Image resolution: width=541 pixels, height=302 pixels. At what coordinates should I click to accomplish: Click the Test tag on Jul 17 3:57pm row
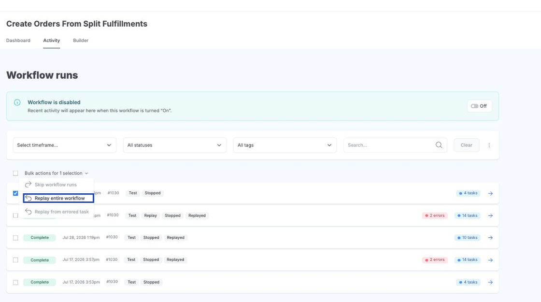coord(131,259)
